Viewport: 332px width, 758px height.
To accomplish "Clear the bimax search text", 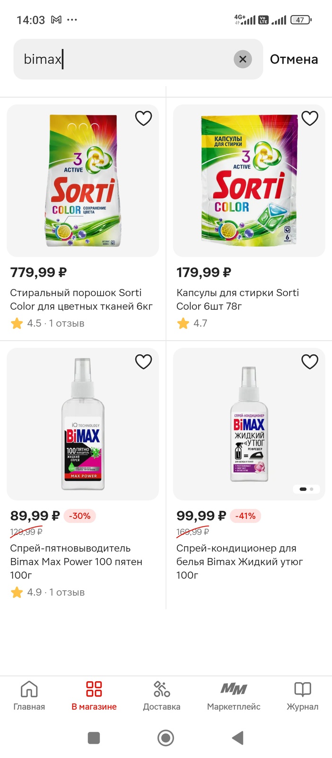I will point(243,59).
